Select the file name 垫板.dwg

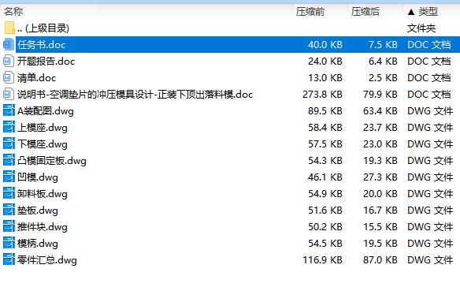[x=38, y=211]
